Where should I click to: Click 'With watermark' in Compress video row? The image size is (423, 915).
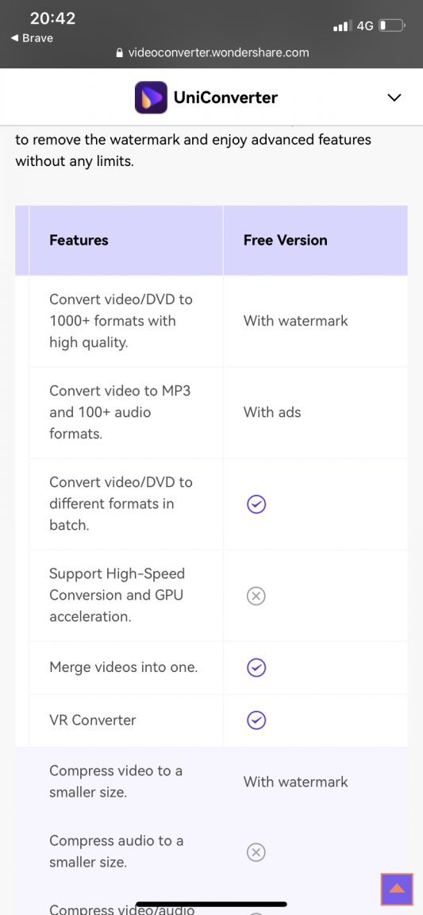pyautogui.click(x=296, y=782)
